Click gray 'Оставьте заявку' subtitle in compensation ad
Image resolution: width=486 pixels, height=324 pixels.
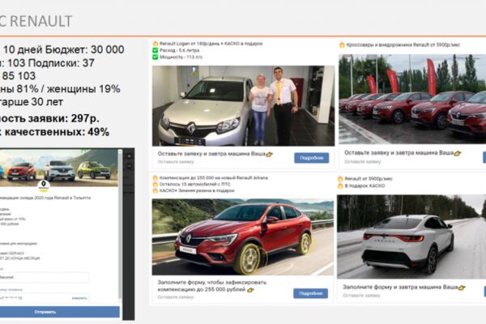(176, 297)
